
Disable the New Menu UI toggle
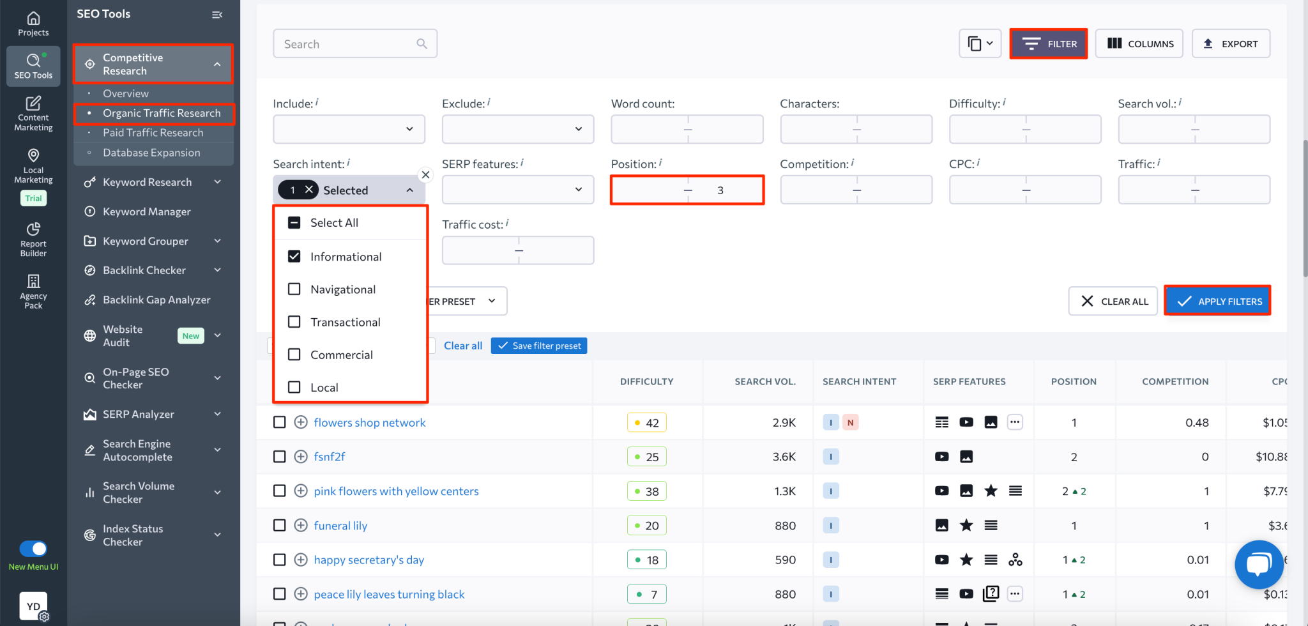(33, 548)
